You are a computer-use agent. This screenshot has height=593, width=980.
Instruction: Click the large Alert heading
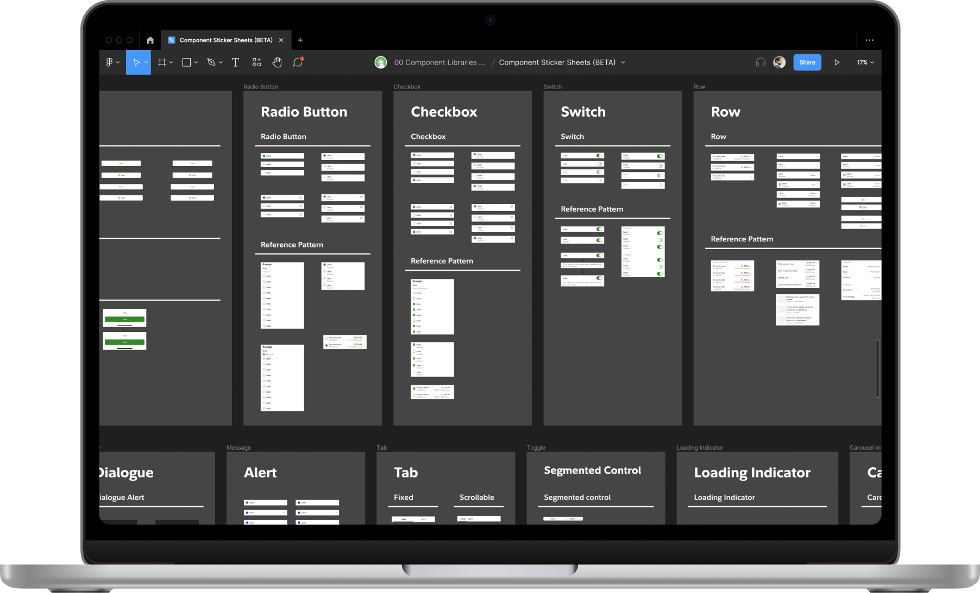[260, 473]
